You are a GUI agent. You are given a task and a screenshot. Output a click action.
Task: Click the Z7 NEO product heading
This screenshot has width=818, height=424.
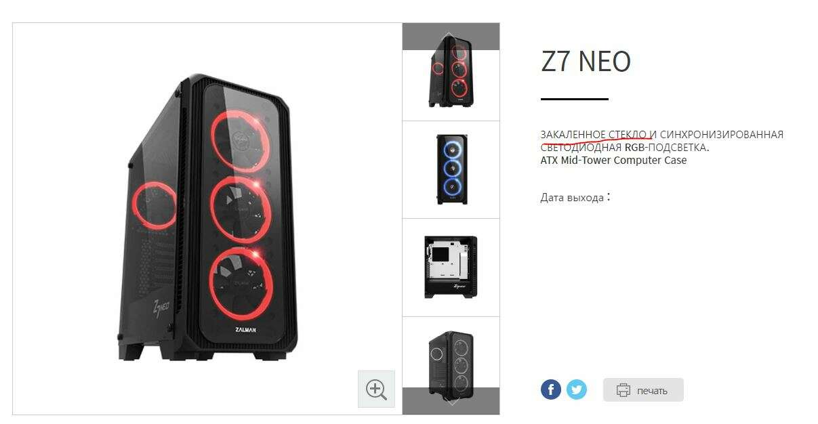click(x=586, y=62)
